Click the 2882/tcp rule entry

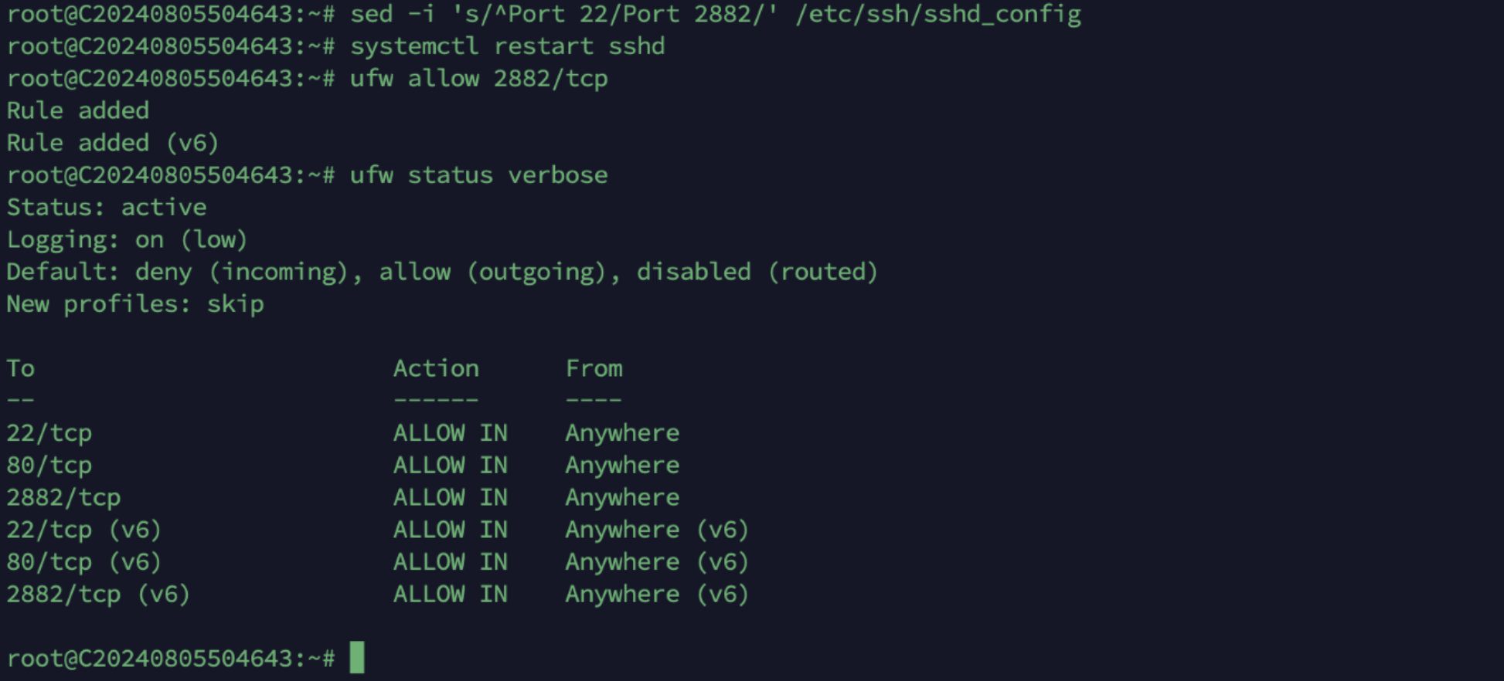[63, 498]
